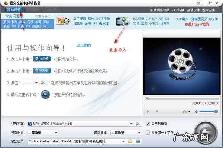
Task: Open PPT转换 from top menu
Action: pyautogui.click(x=178, y=10)
